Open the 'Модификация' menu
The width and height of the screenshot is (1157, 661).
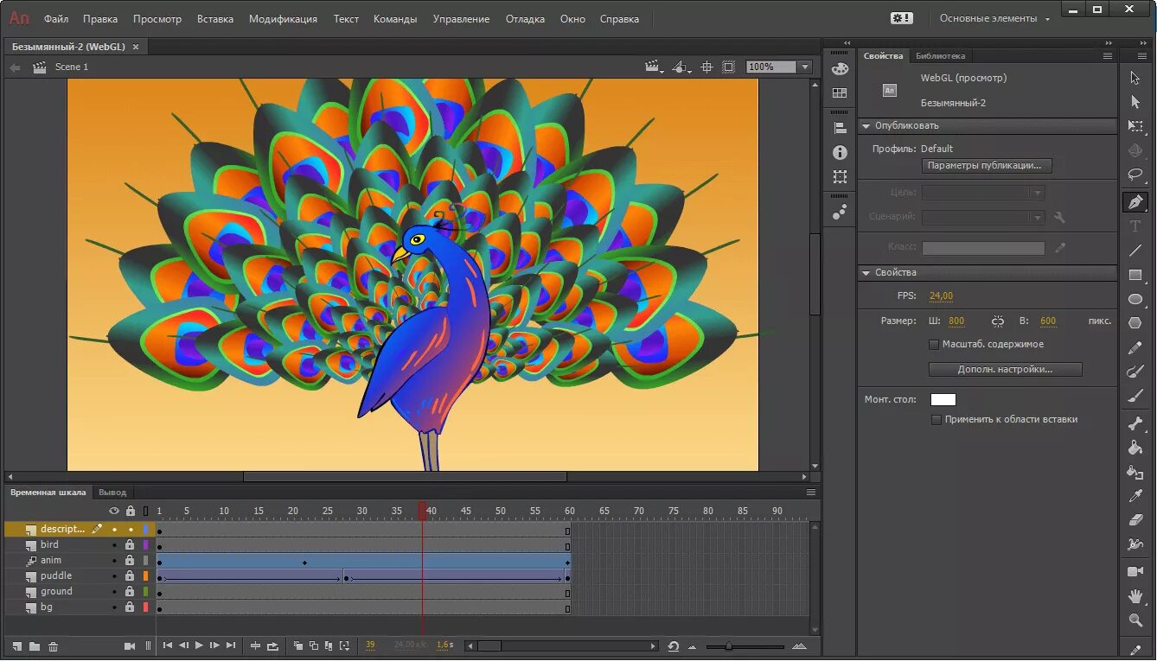[283, 19]
